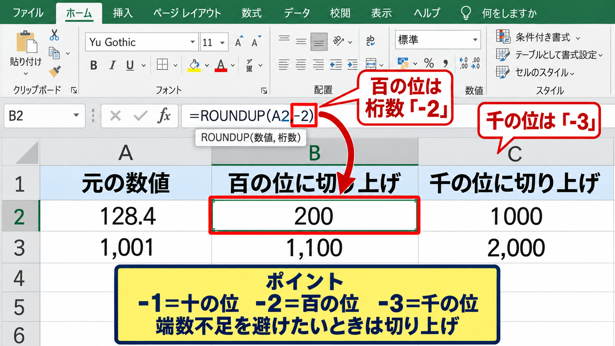Toggle Italic formatting
Screen dimensions: 615x346
tap(112, 65)
